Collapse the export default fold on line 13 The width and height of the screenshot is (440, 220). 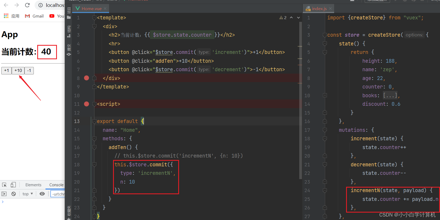pos(94,121)
